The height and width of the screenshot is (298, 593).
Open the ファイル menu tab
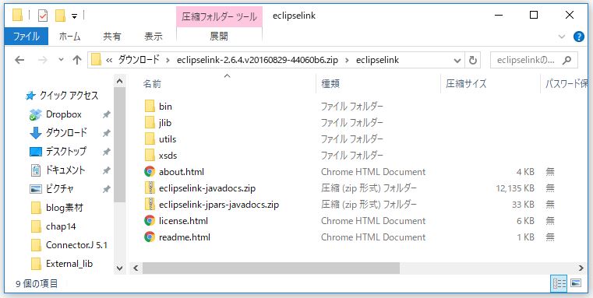pos(26,37)
